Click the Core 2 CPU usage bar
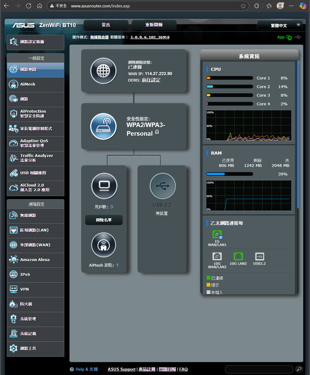Screen dimensions: 310x375 [230, 87]
